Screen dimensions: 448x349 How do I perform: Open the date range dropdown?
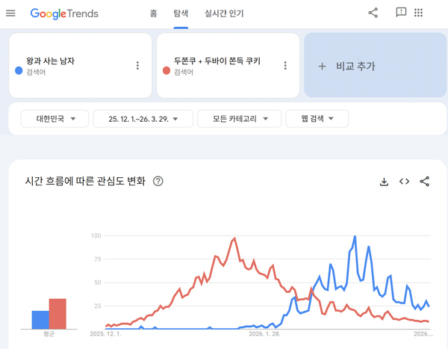143,118
